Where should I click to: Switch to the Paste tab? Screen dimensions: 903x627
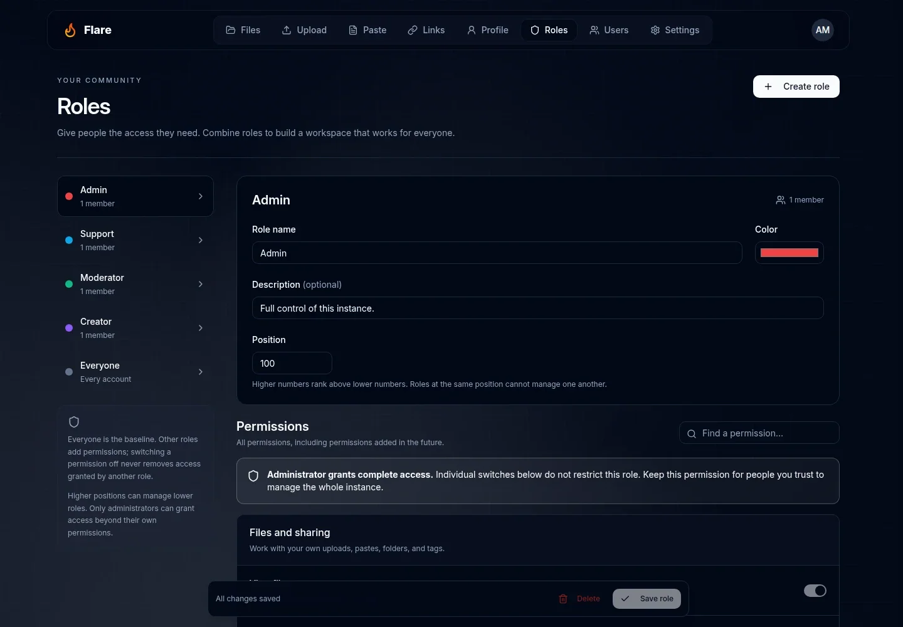[367, 30]
